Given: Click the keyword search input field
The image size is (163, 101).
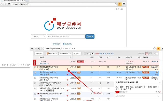Looking at the screenshot, I should 66,36.
